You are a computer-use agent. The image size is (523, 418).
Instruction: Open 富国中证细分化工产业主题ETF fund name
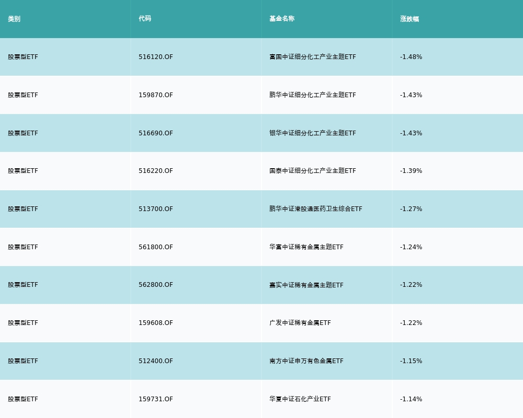pyautogui.click(x=313, y=57)
